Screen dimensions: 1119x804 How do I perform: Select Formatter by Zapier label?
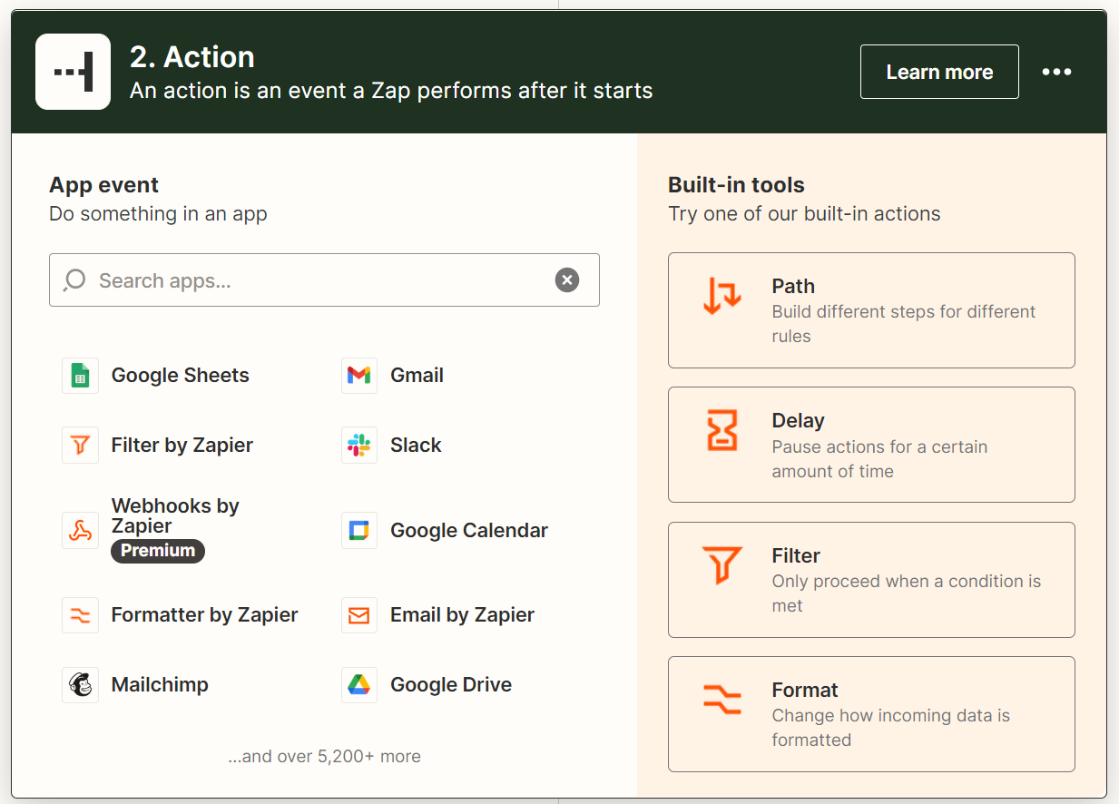(204, 615)
